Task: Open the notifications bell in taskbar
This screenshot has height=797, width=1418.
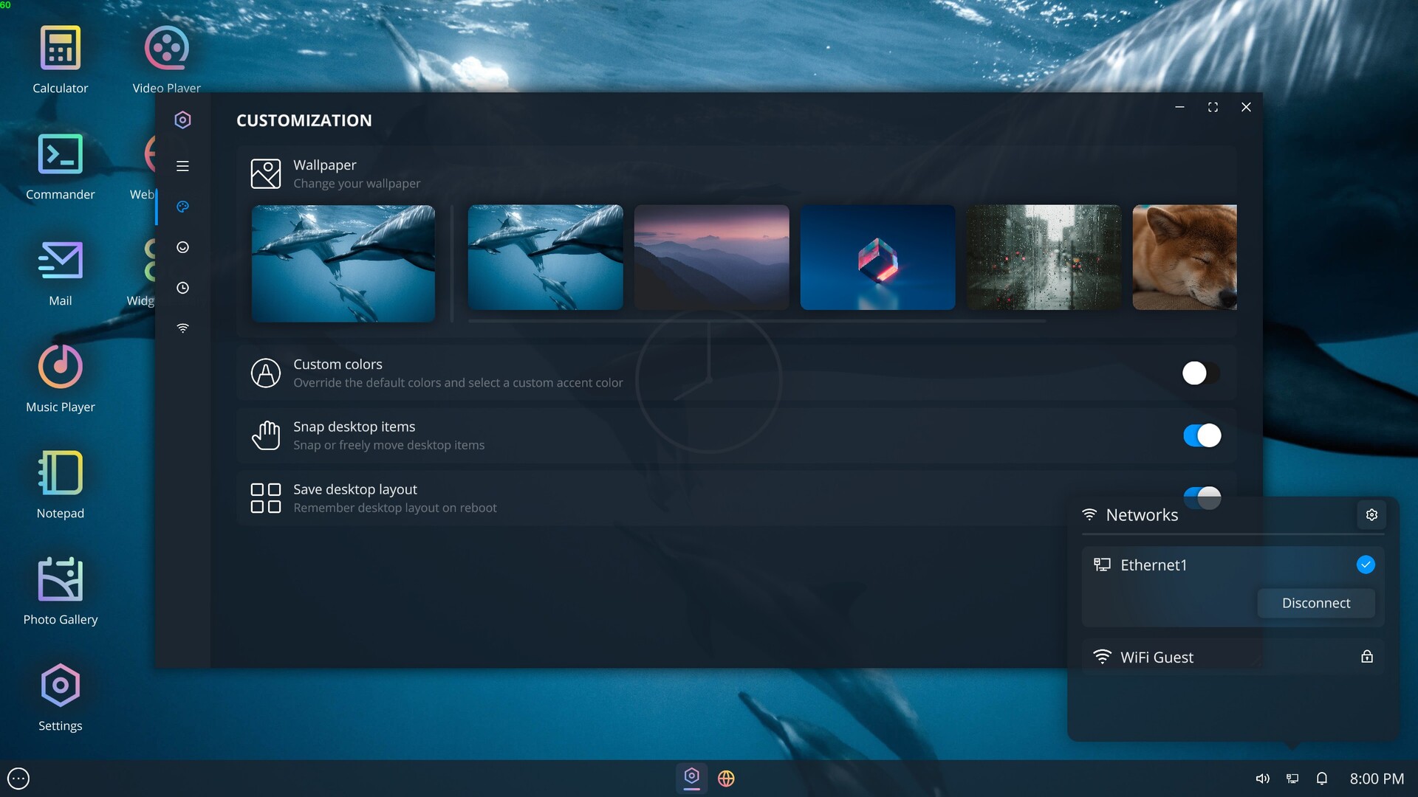Action: pyautogui.click(x=1322, y=779)
